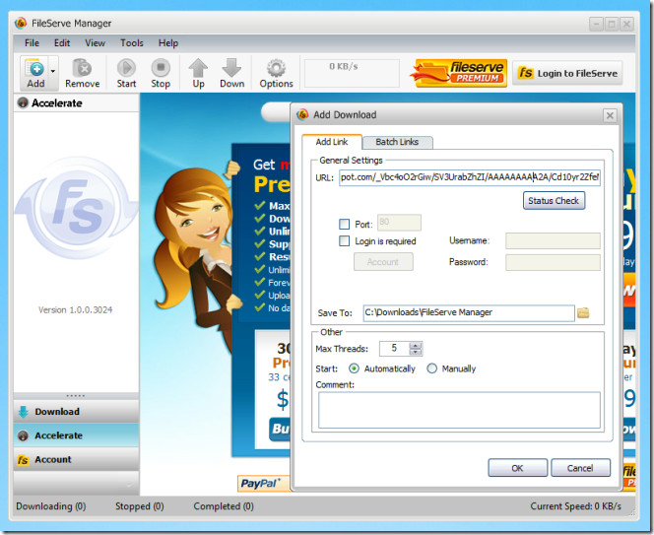The height and width of the screenshot is (535, 654).
Task: Click Downloading (0) in status bar
Action: click(51, 506)
